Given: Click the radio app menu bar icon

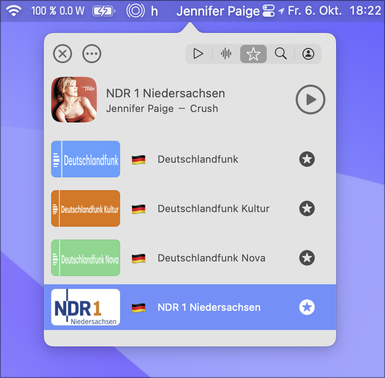Looking at the screenshot, I should pyautogui.click(x=135, y=11).
